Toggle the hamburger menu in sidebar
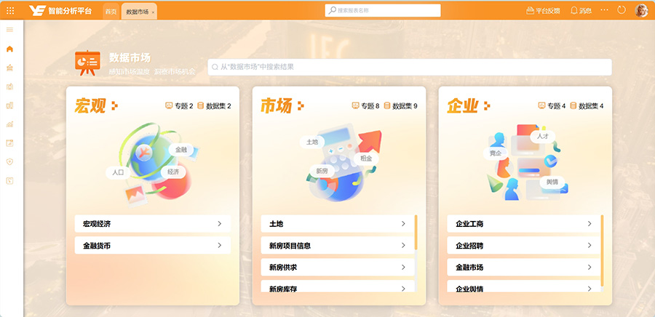 (x=10, y=30)
